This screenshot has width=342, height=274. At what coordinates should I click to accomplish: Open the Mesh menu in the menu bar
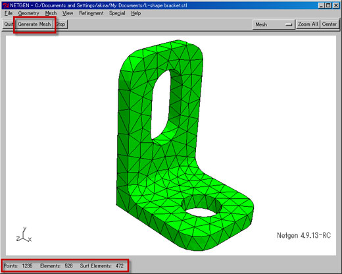click(x=51, y=13)
